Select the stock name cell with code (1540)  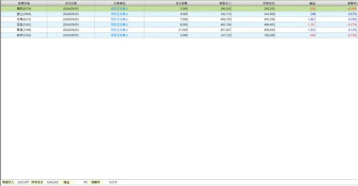(24, 30)
